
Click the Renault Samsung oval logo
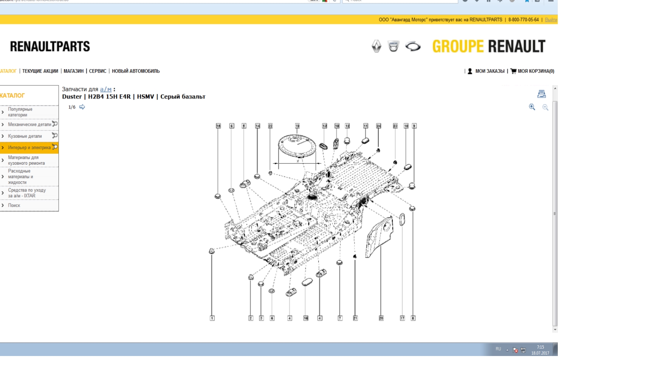coord(413,46)
